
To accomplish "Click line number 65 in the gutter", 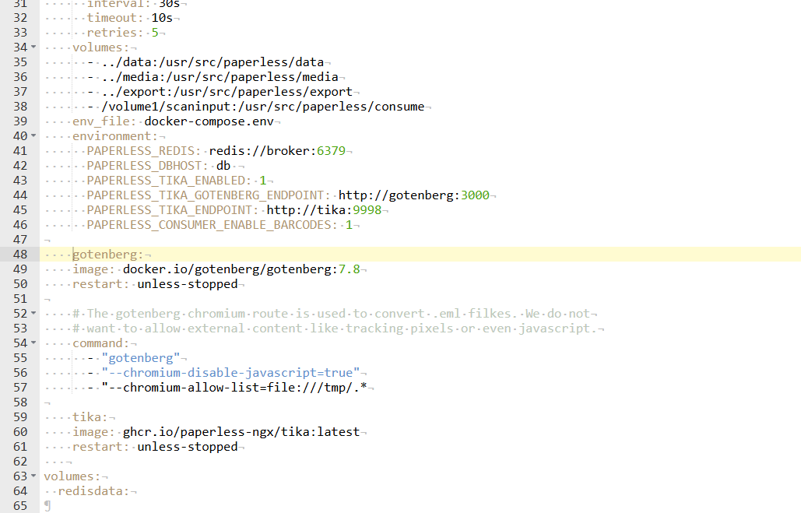I will pyautogui.click(x=20, y=505).
